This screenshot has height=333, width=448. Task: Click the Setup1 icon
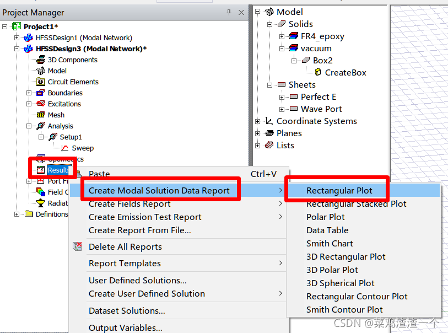pyautogui.click(x=52, y=137)
